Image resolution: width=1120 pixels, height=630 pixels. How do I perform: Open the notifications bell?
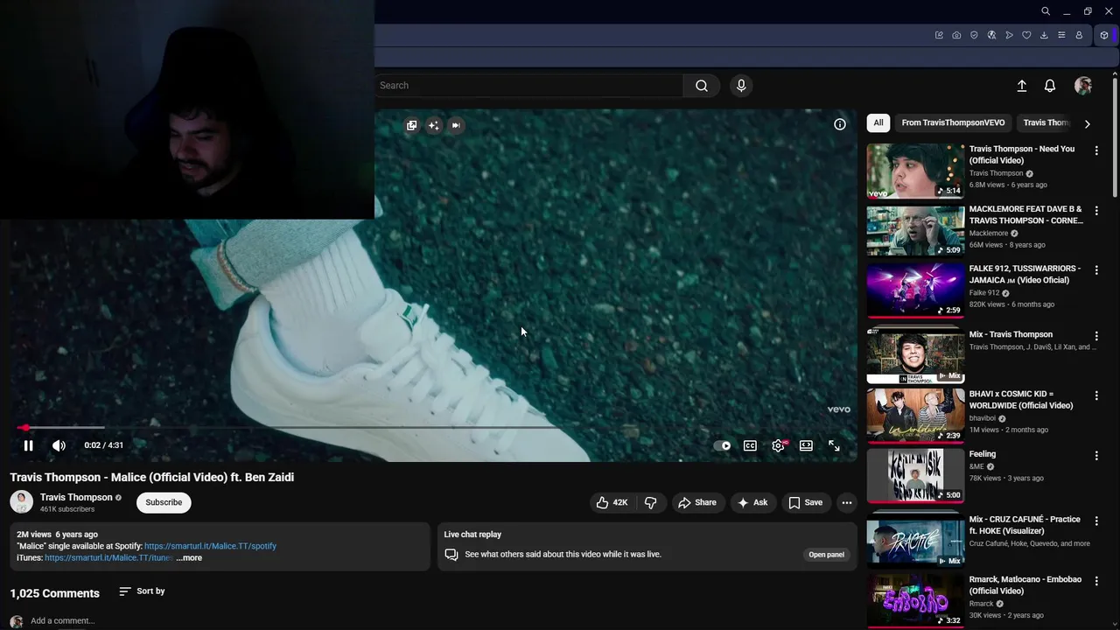pos(1050,86)
